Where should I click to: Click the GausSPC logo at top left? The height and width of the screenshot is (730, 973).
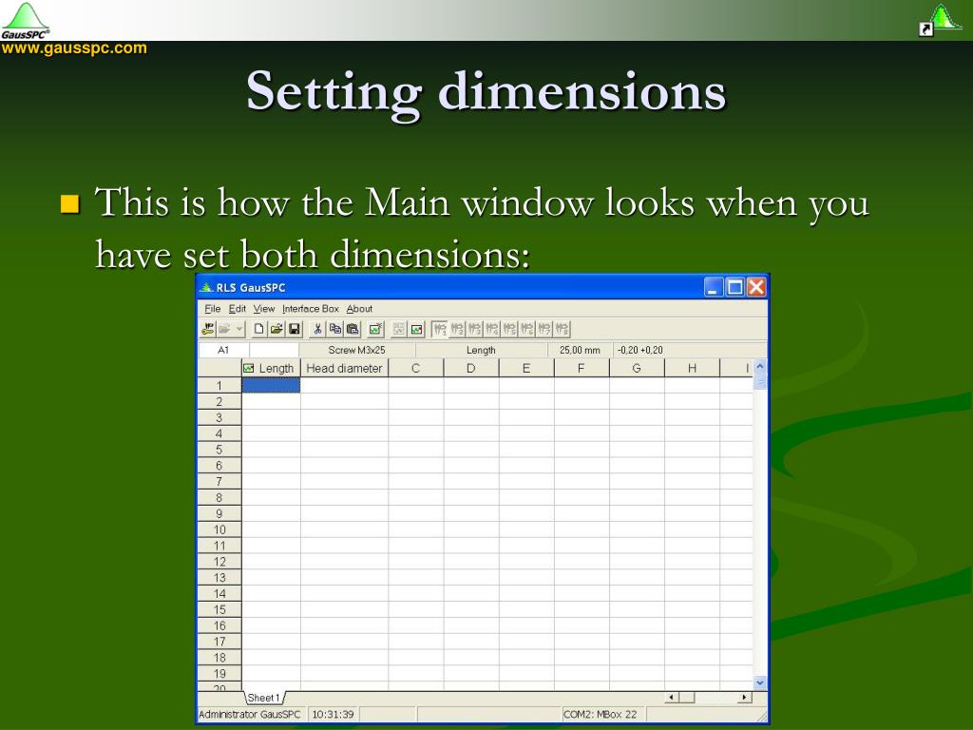click(25, 20)
